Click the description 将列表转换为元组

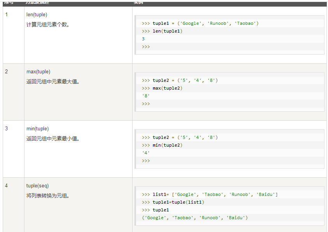point(48,196)
